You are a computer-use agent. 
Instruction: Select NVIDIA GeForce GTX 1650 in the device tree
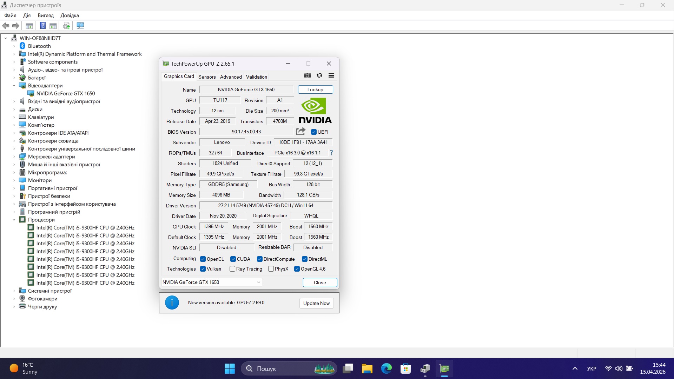pos(66,93)
